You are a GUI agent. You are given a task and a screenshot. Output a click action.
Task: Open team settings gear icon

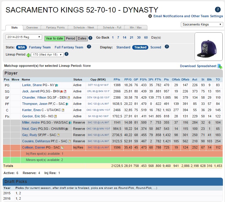coord(150,16)
